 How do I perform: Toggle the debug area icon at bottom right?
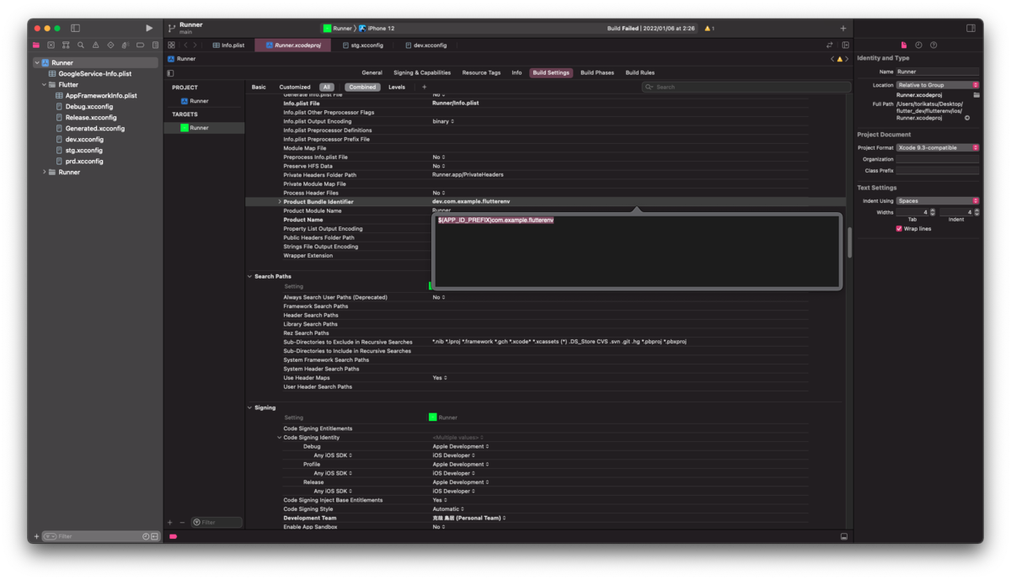(843, 536)
